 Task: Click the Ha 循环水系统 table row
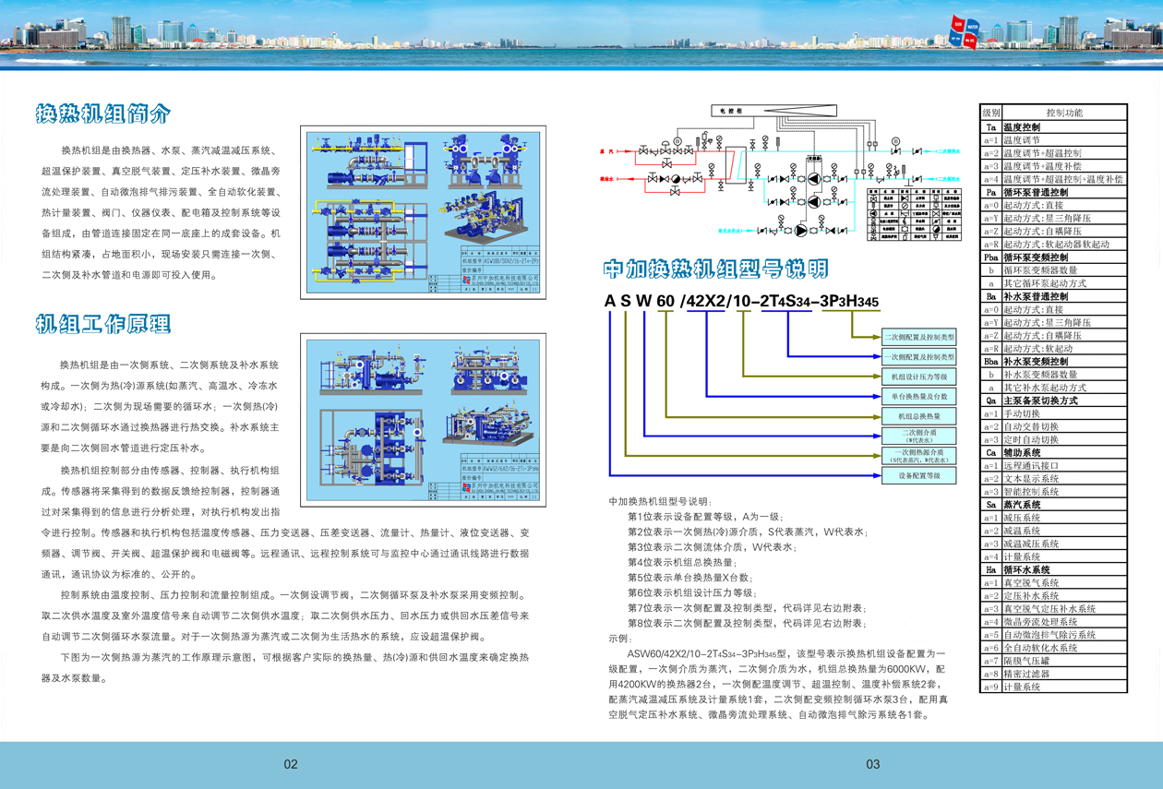pyautogui.click(x=1053, y=569)
